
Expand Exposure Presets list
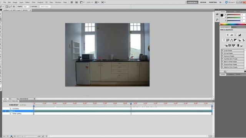(222, 56)
